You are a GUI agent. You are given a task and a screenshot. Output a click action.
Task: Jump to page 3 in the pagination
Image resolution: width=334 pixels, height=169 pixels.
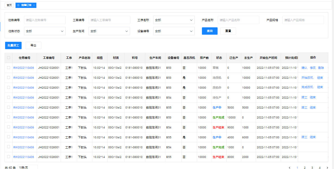(x=312, y=168)
